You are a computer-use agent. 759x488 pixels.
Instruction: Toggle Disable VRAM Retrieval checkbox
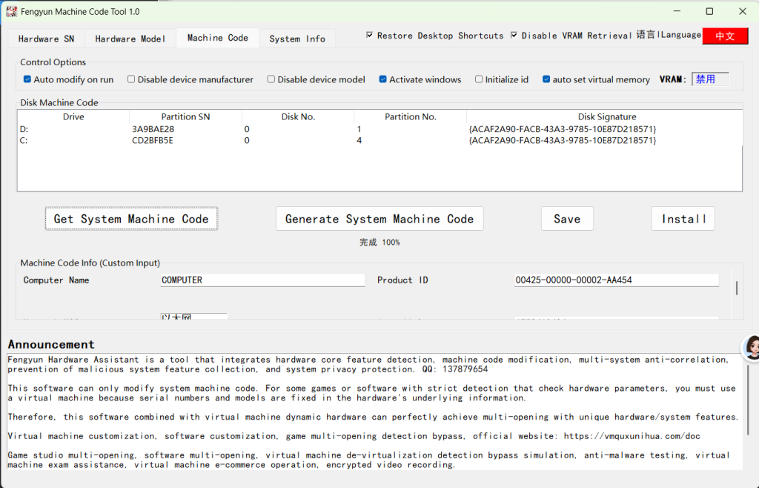tap(514, 36)
